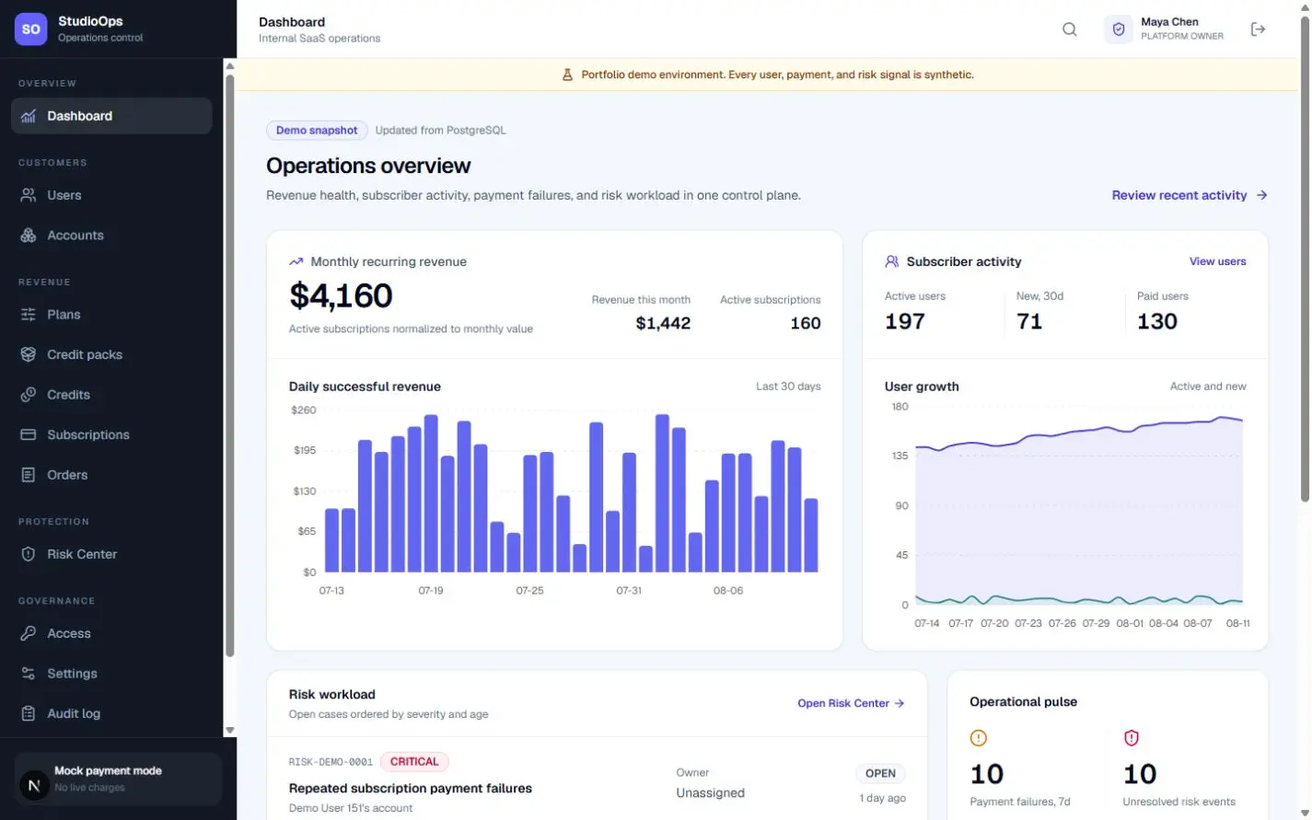Click the CRITICAL severity badge
The width and height of the screenshot is (1312, 820).
(x=414, y=762)
